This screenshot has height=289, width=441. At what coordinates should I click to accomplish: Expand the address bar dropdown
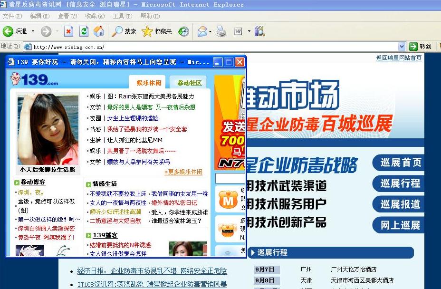(x=402, y=47)
